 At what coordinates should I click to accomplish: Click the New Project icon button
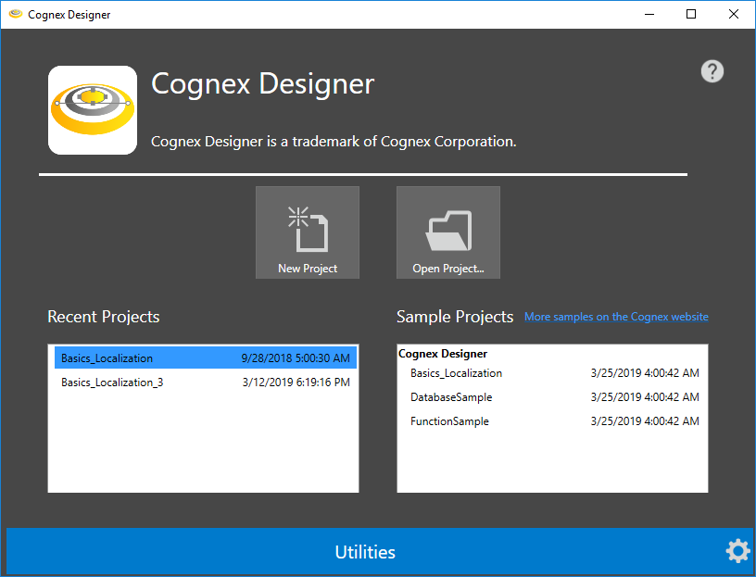pos(308,232)
